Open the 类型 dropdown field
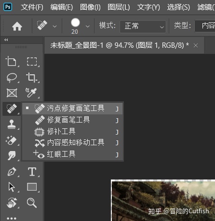Screen dimensions: 215x221 (x=205, y=26)
